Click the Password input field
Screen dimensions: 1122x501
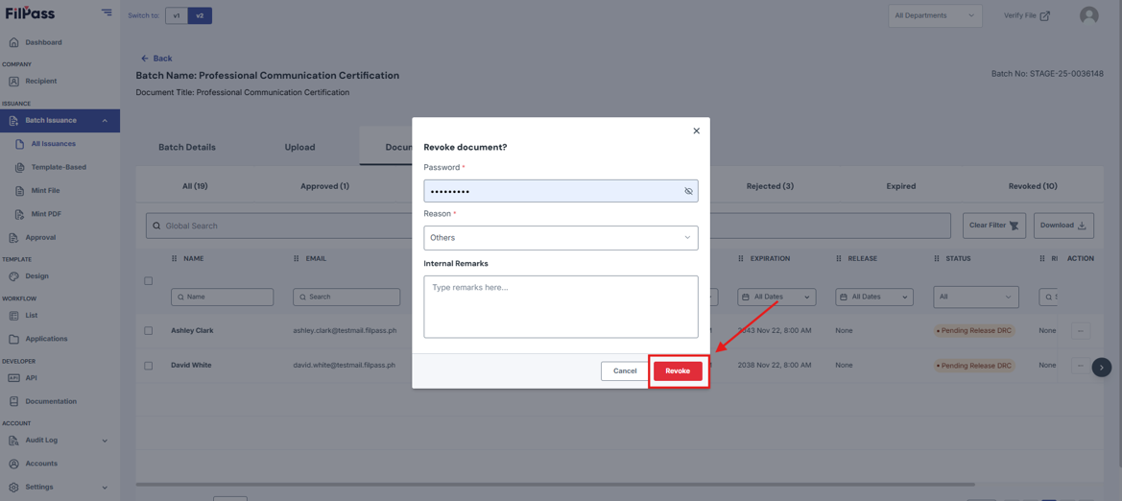pos(561,191)
